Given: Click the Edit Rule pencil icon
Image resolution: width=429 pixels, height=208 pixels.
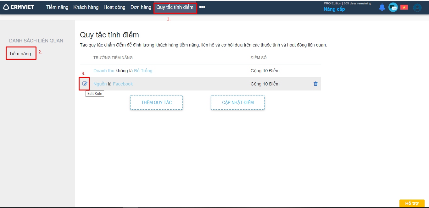Looking at the screenshot, I should click(x=85, y=84).
